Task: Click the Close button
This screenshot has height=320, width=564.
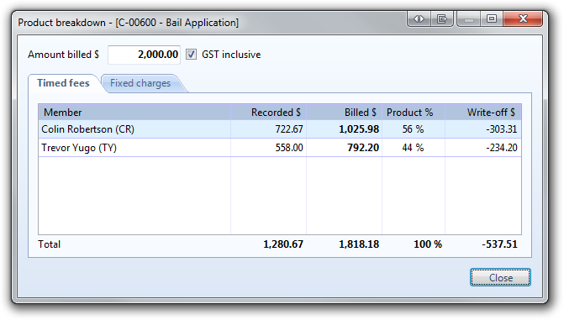Action: click(500, 277)
